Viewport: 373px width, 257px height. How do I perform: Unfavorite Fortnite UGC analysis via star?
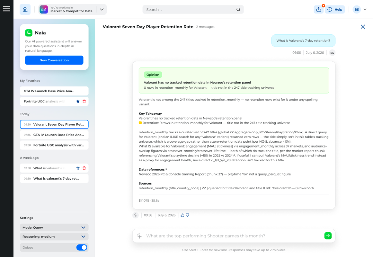click(78, 102)
